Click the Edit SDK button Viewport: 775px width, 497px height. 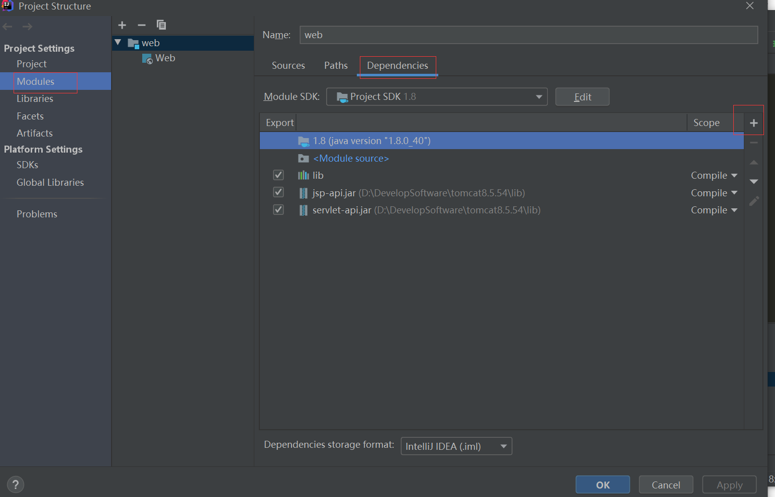pyautogui.click(x=583, y=97)
